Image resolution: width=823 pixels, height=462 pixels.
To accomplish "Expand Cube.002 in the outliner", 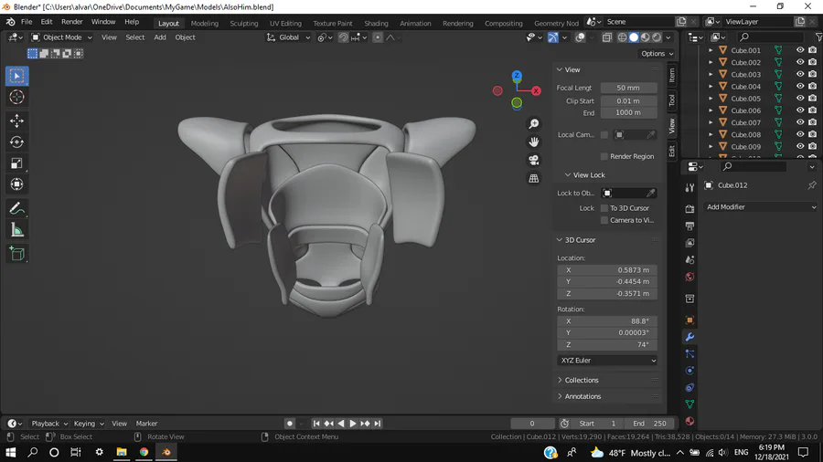I will click(x=711, y=62).
